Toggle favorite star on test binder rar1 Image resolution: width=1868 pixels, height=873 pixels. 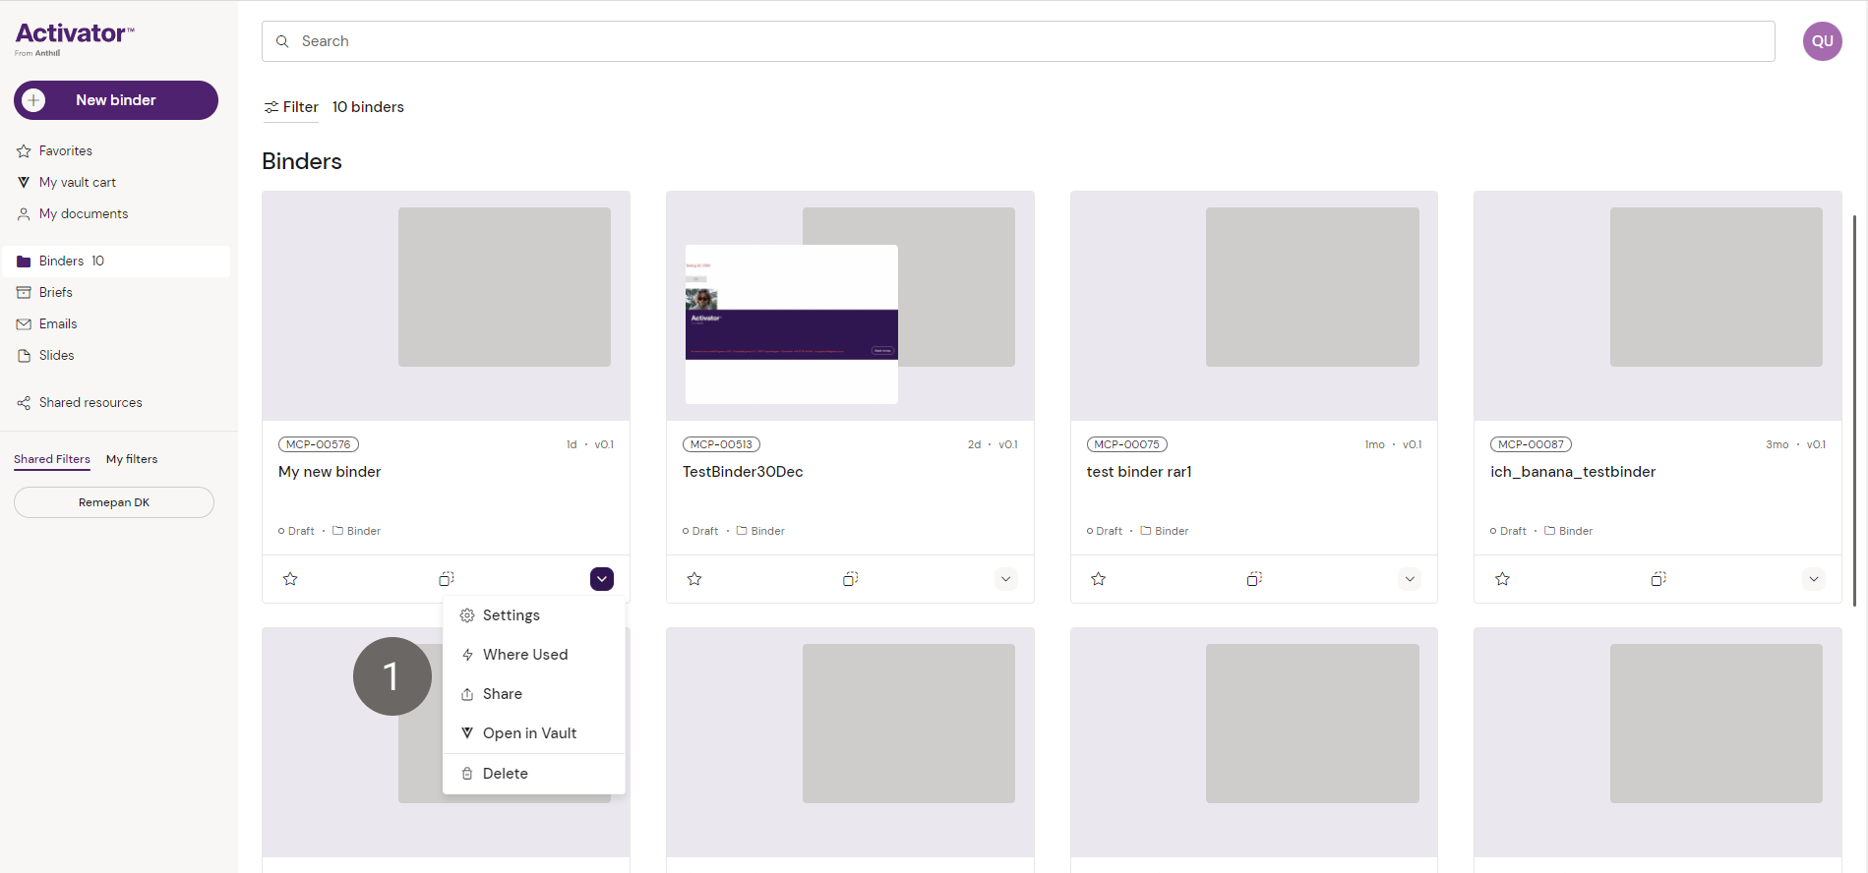(1099, 579)
